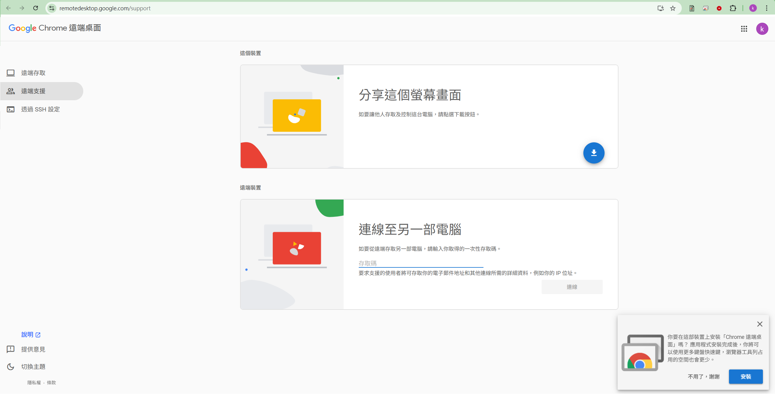
Task: Open the 條款 link
Action: point(51,382)
